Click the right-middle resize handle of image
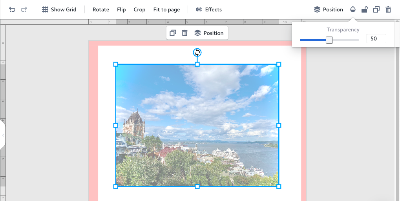The height and width of the screenshot is (201, 400). (279, 126)
